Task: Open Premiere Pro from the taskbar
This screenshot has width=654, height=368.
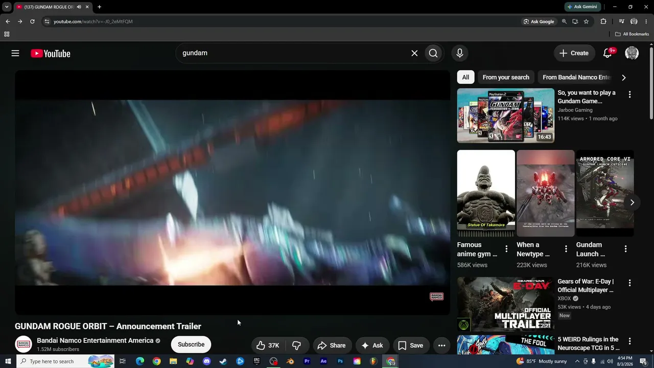Action: [x=307, y=361]
